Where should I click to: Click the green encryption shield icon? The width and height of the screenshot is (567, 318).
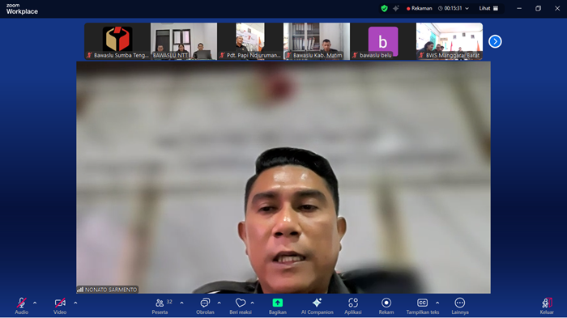tap(385, 8)
